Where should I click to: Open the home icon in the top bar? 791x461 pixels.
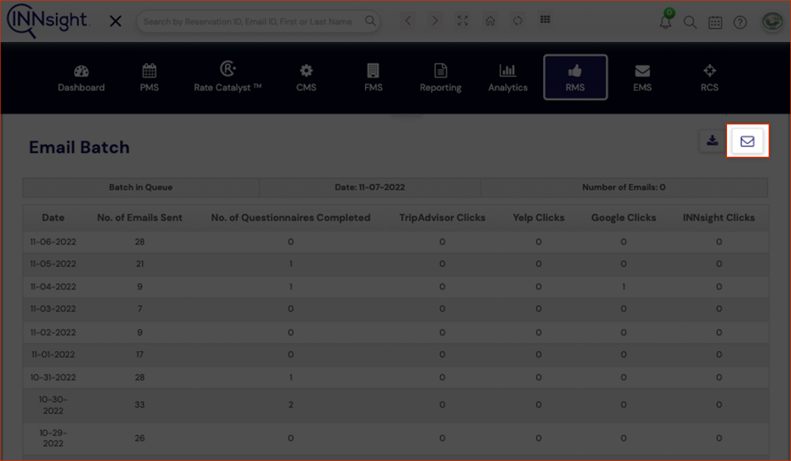[490, 21]
